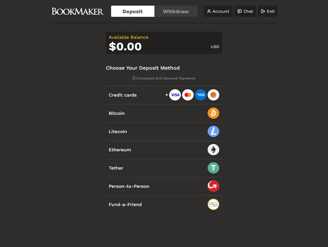
Task: Click the blue Litecoin icon
Action: [x=213, y=131]
